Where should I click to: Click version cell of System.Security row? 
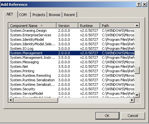64,89
